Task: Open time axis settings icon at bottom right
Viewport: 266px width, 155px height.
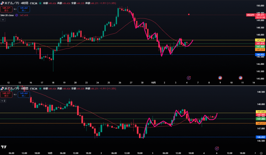Action: (261, 153)
